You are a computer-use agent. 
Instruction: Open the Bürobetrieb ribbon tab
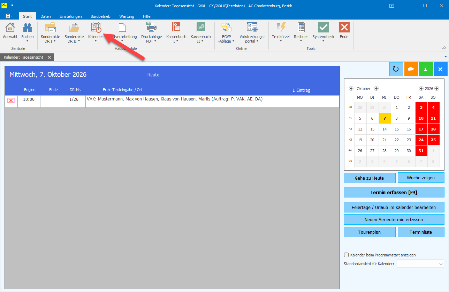100,16
